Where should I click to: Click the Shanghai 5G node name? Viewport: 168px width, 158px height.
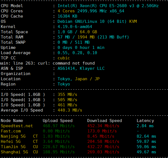[14, 152]
